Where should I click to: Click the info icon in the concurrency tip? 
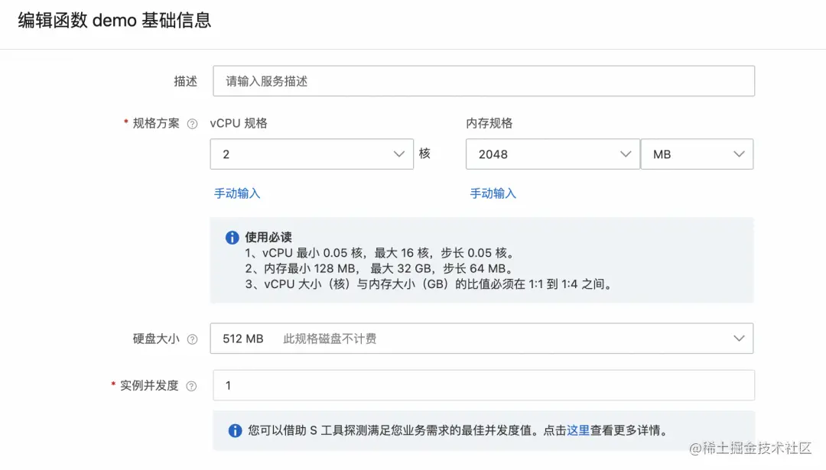(235, 430)
